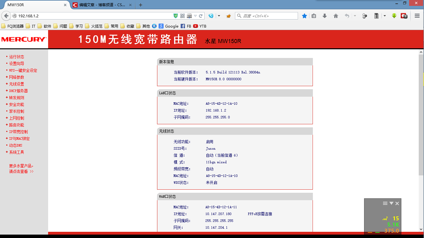Open FQ浏览器 bookmark folder
Screen dimensions: 424x238
click(x=13, y=26)
